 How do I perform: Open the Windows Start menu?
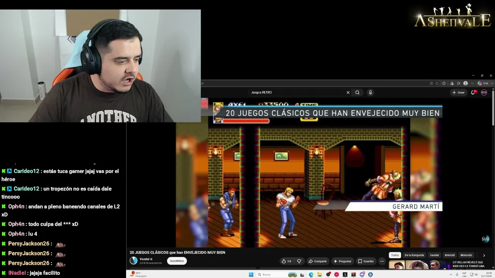(251, 275)
